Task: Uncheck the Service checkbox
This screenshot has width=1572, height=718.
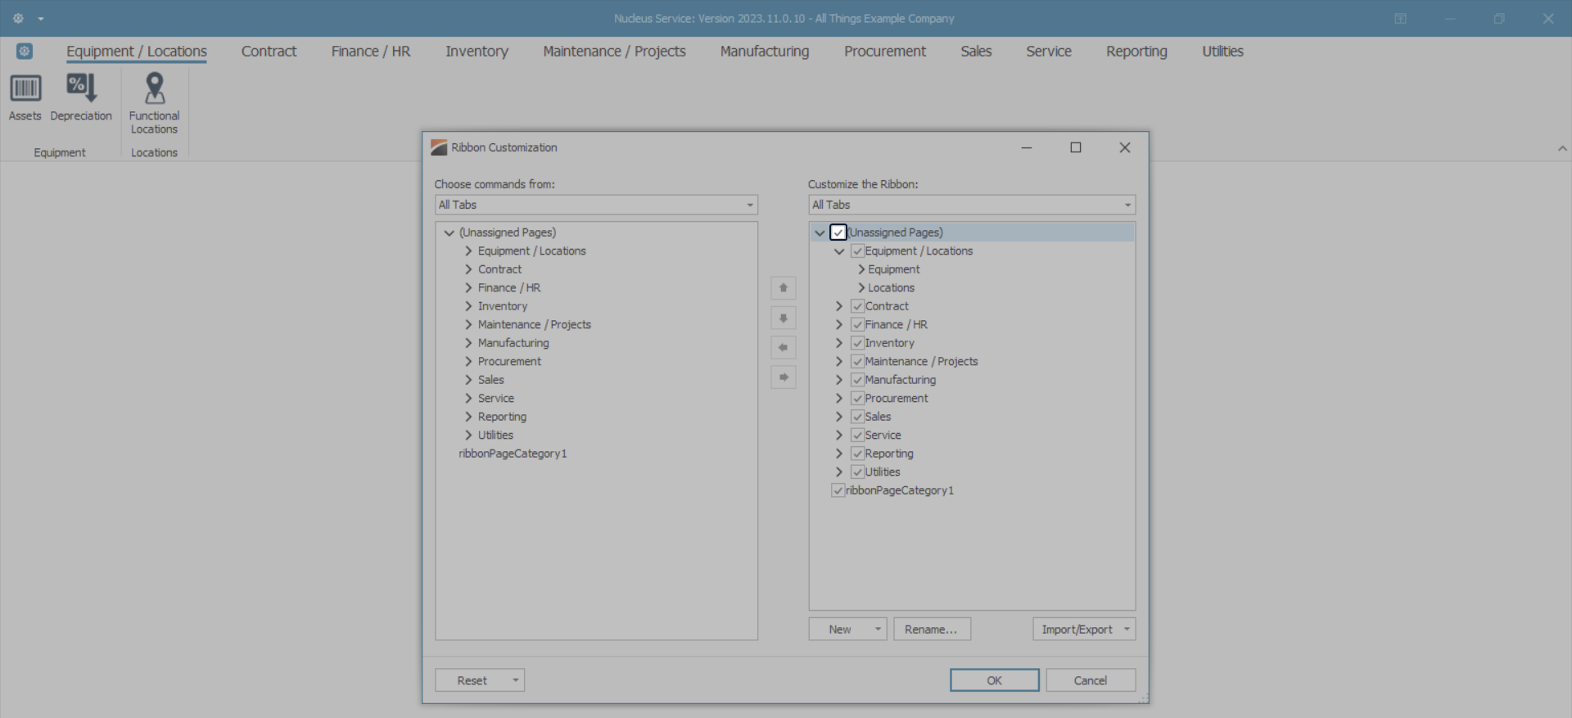Action: click(858, 436)
